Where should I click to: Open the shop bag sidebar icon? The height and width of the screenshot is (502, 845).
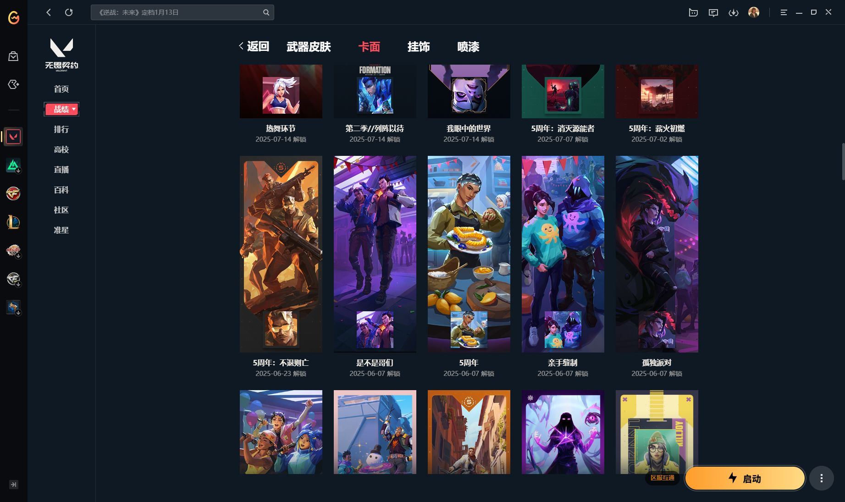(13, 56)
